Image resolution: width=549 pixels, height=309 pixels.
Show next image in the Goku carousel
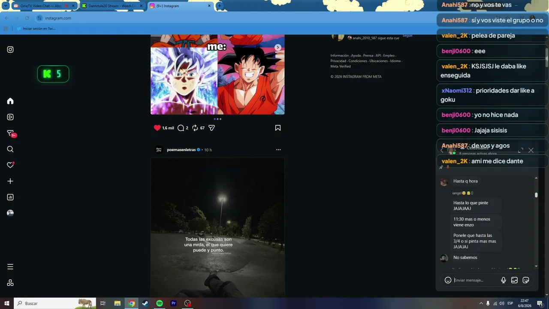tap(278, 47)
